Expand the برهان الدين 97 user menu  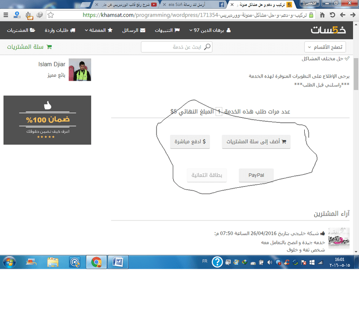(210, 30)
